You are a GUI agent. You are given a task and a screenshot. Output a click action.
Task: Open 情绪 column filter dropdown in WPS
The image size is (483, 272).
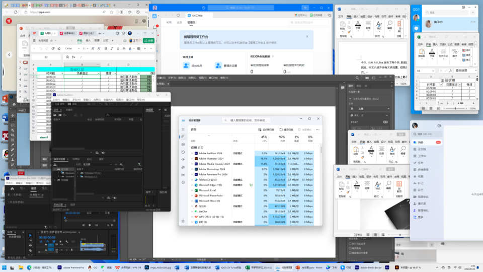[x=115, y=74]
